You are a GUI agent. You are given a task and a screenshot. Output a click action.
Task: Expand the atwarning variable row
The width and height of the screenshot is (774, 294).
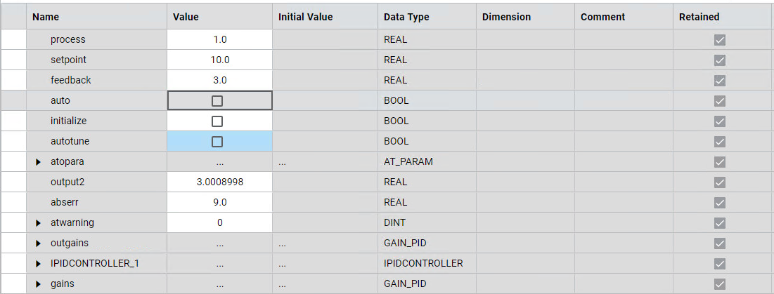pos(39,223)
